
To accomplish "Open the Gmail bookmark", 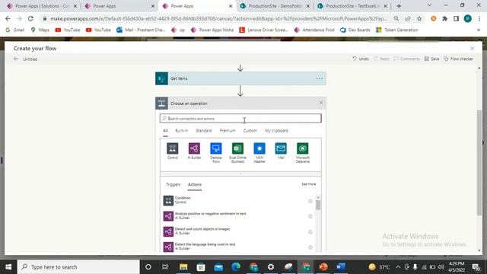I will tap(15, 30).
